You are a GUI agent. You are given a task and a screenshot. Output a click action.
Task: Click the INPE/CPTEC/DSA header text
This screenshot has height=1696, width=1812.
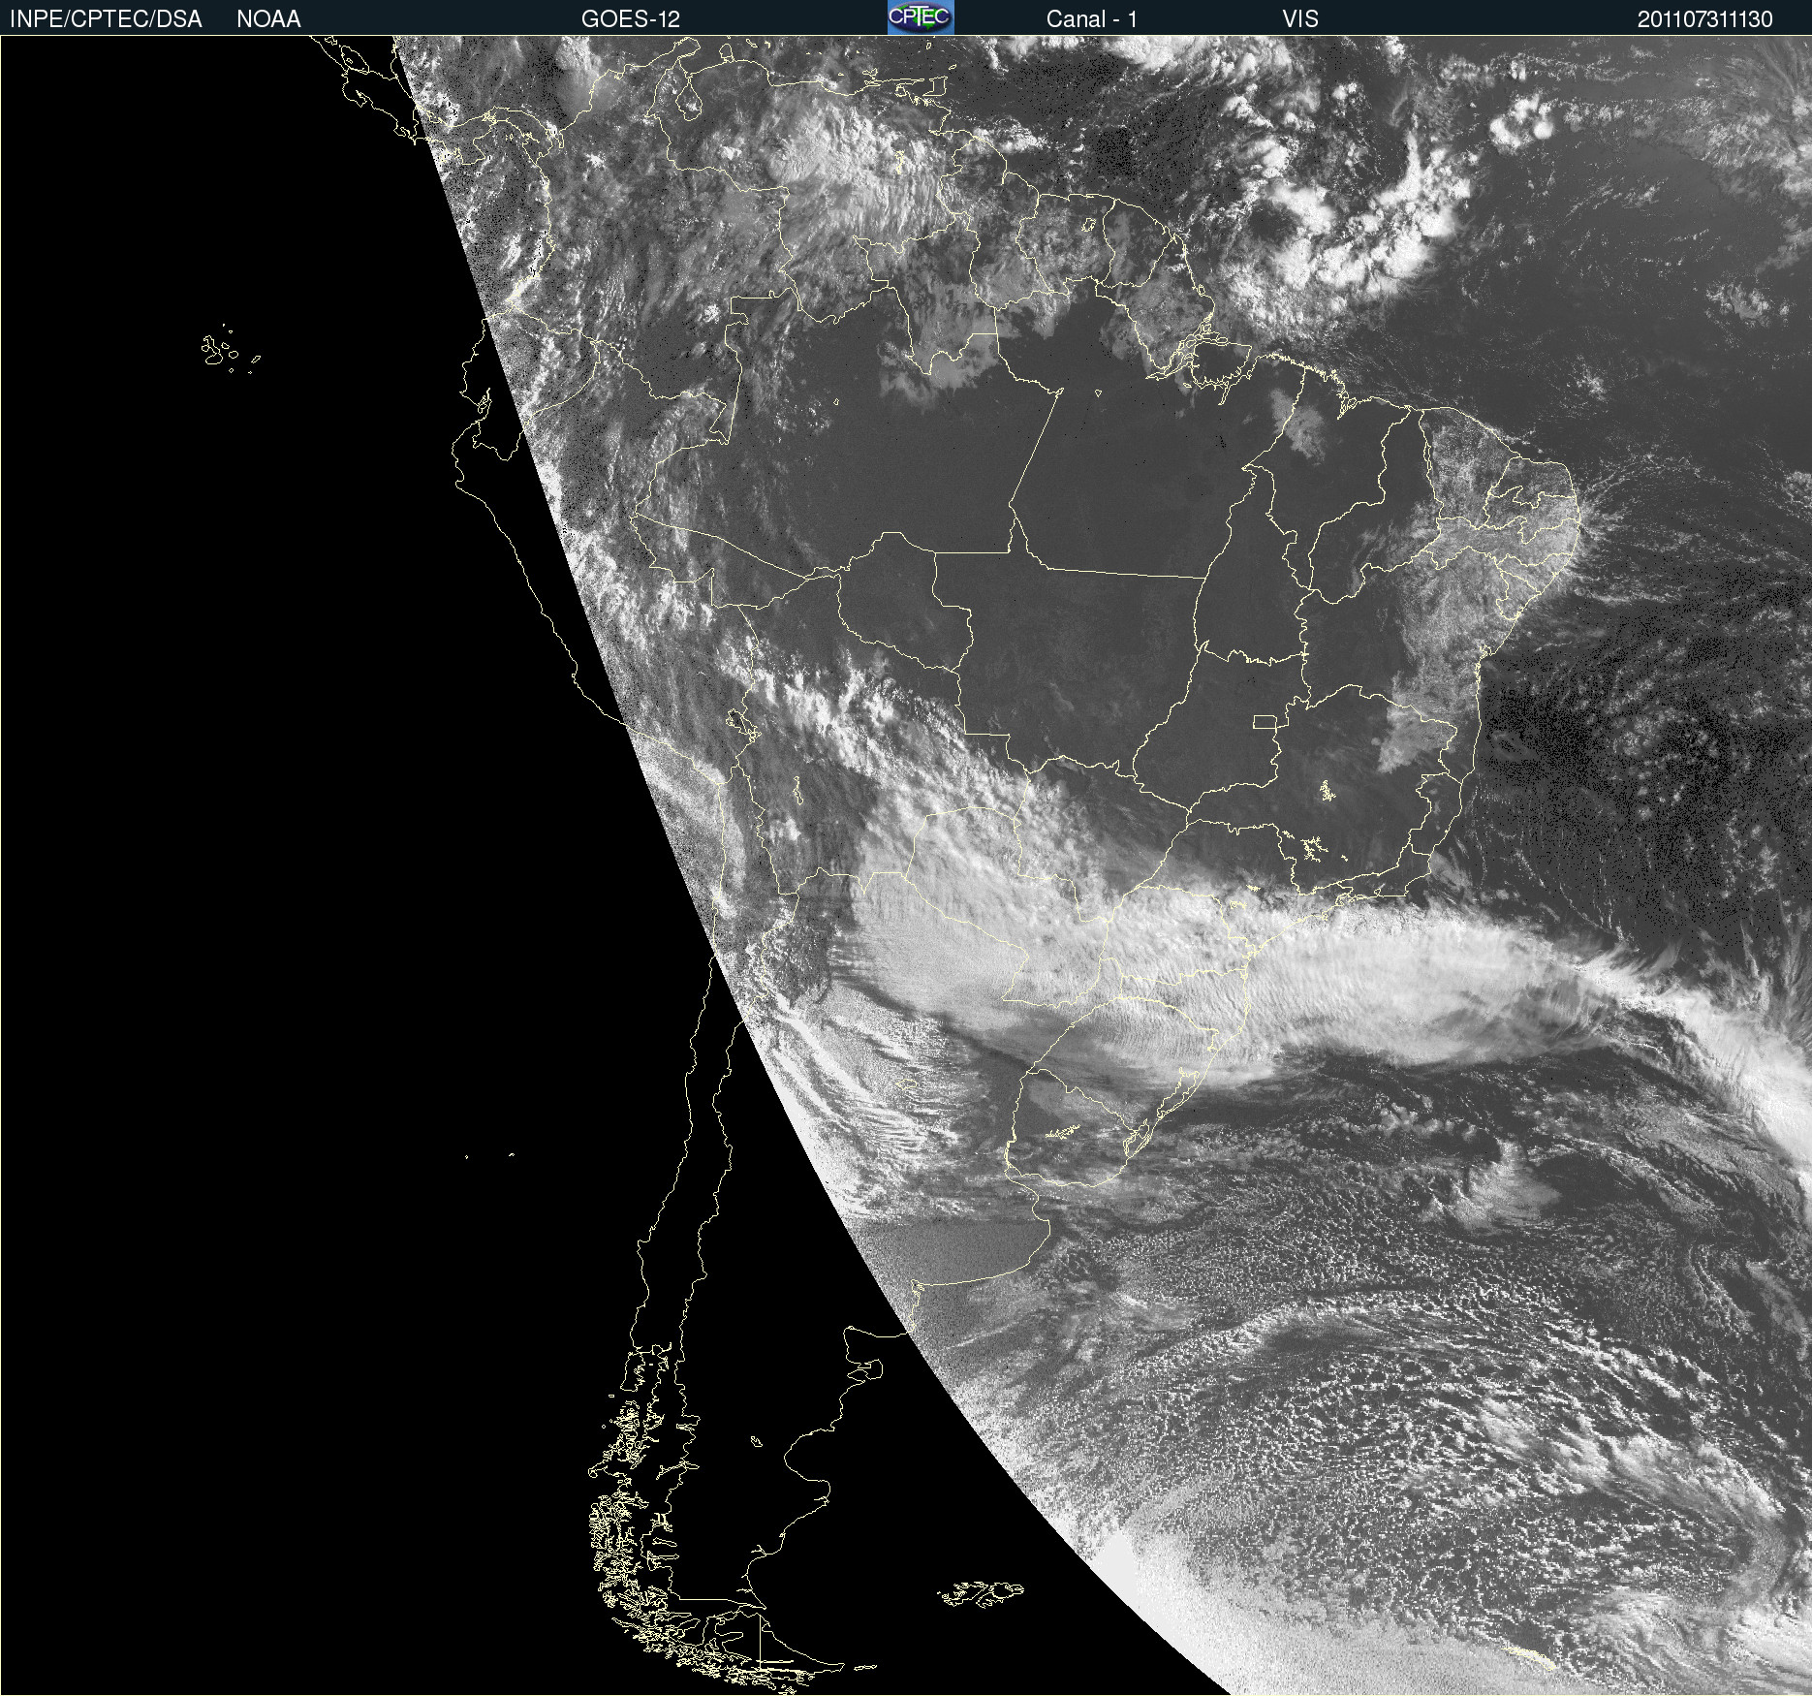[106, 19]
